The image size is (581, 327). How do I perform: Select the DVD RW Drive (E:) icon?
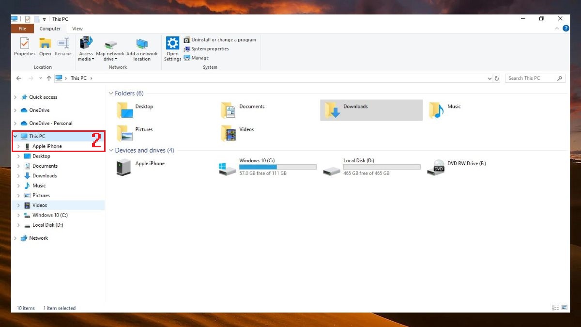tap(439, 167)
